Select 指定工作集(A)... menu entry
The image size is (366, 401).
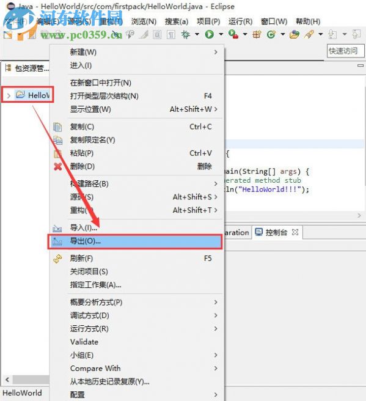click(137, 285)
